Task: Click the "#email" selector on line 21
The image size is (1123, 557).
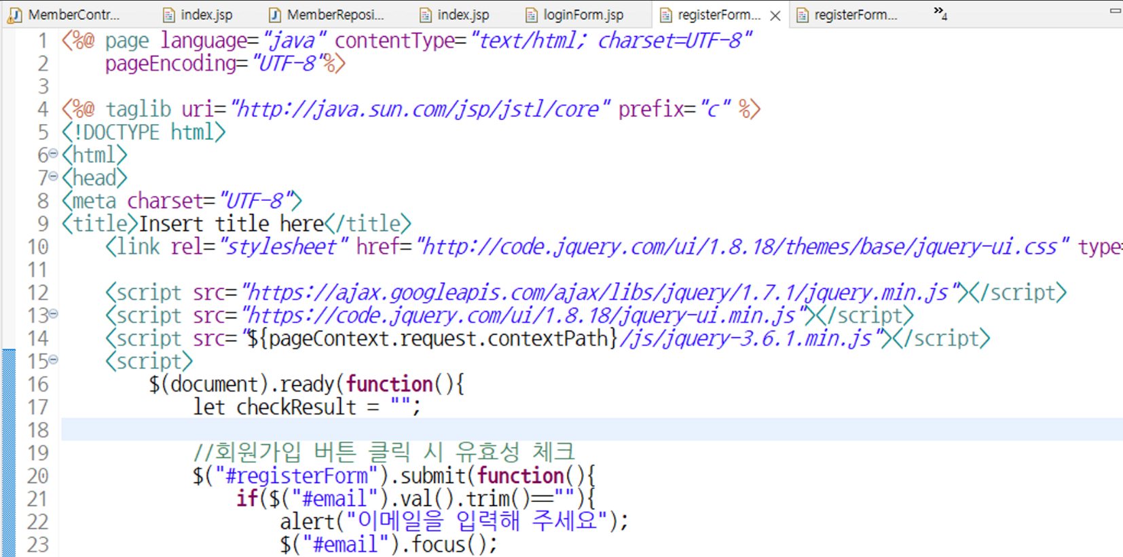Action: 335,499
